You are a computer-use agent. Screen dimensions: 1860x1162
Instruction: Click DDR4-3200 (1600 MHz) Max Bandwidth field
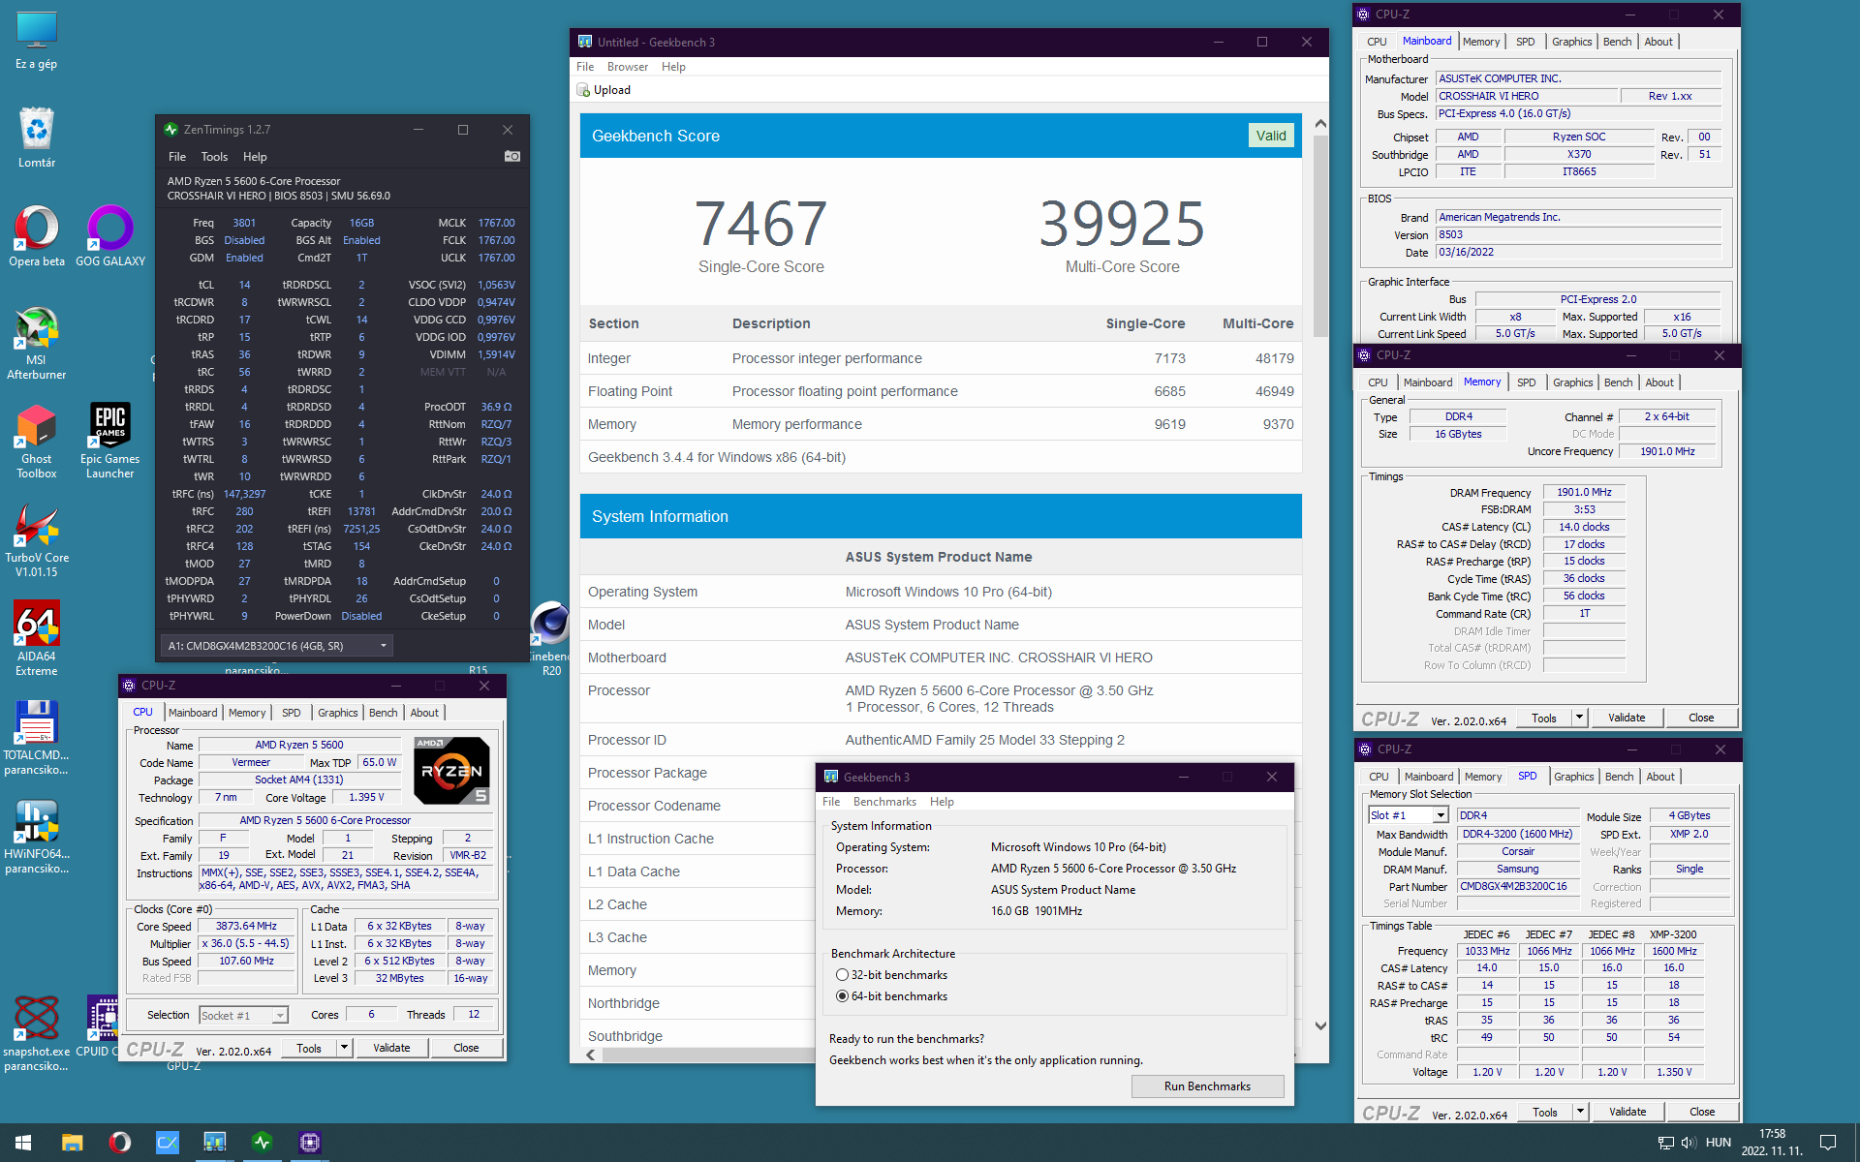pos(1517,834)
